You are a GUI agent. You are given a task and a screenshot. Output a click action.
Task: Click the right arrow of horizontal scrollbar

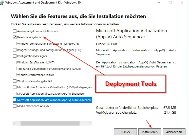pos(90,123)
